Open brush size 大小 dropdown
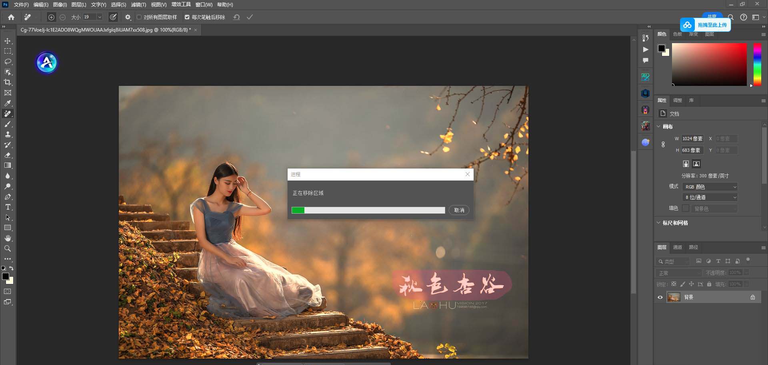The height and width of the screenshot is (365, 768). tap(100, 17)
